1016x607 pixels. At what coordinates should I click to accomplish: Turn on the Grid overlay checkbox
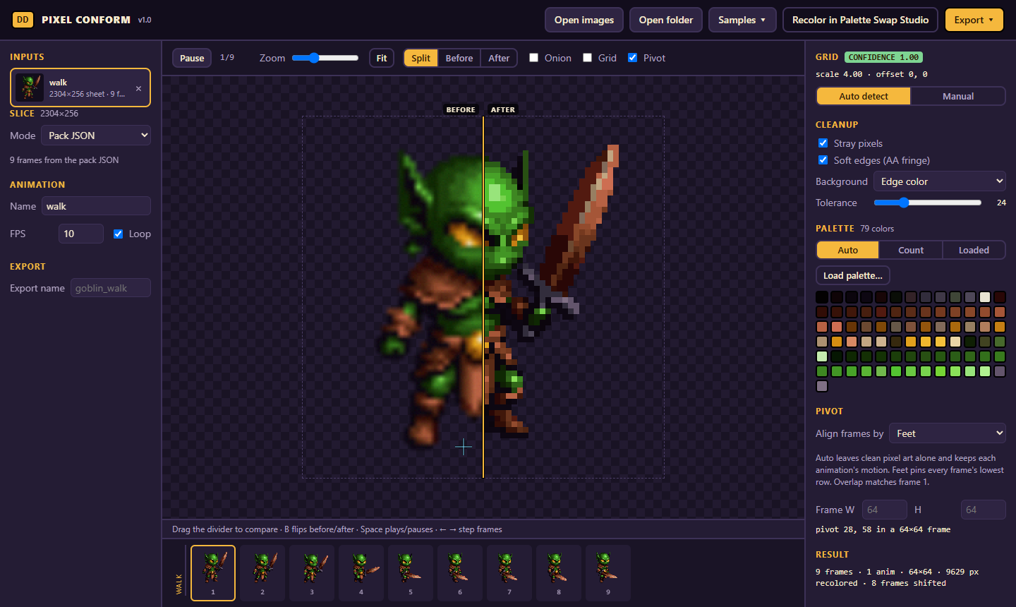tap(588, 58)
